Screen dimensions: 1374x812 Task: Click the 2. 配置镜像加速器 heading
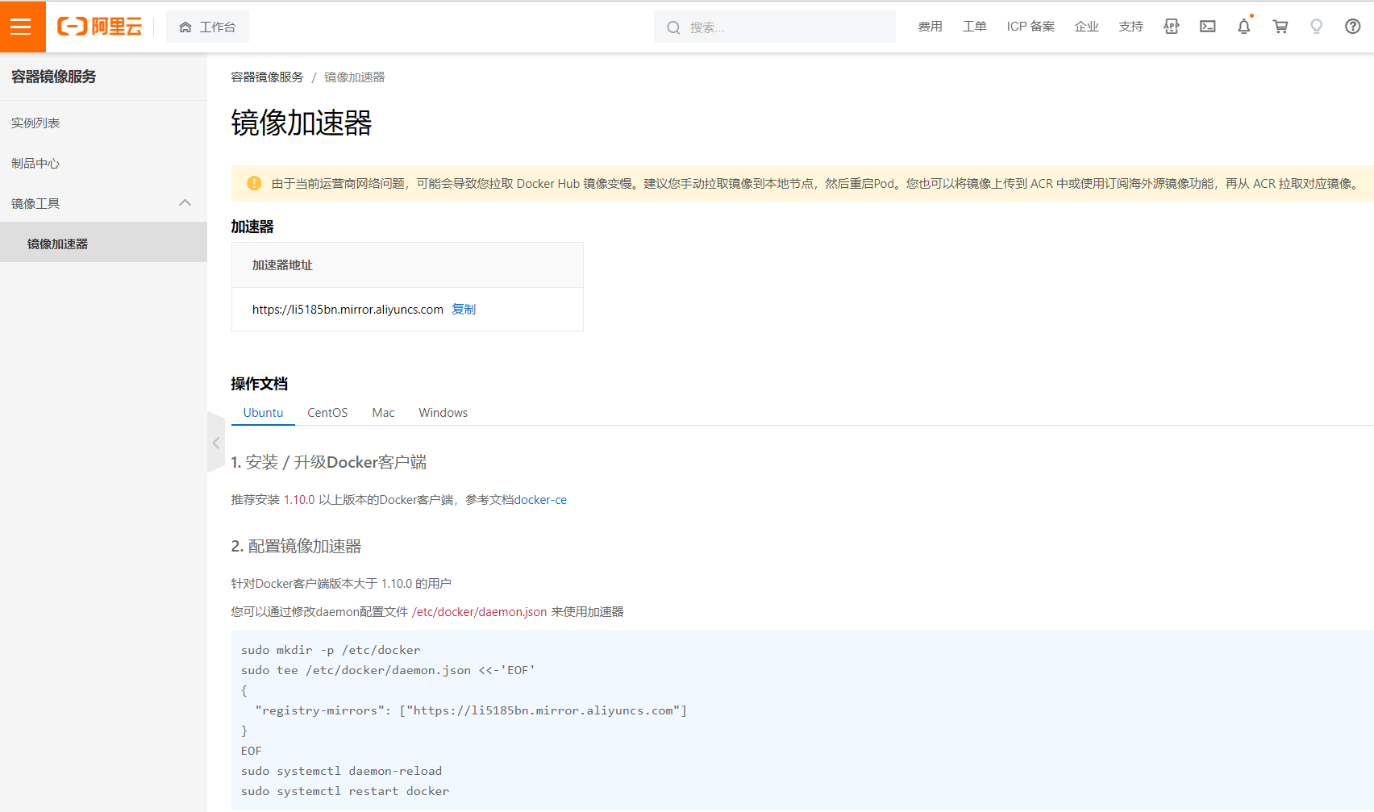[x=296, y=547]
